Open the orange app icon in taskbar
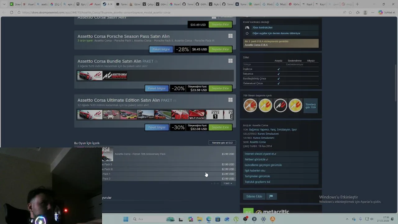The image size is (398, 224). coord(272,219)
